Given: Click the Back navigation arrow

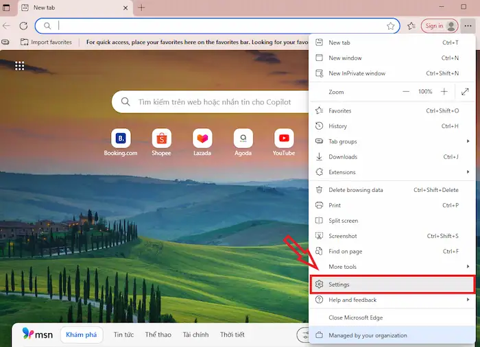Looking at the screenshot, I should (x=6, y=26).
